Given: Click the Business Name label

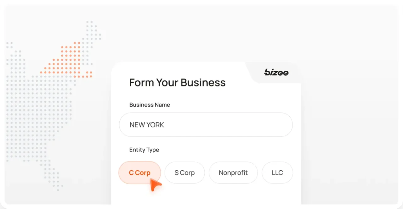Looking at the screenshot, I should 150,105.
